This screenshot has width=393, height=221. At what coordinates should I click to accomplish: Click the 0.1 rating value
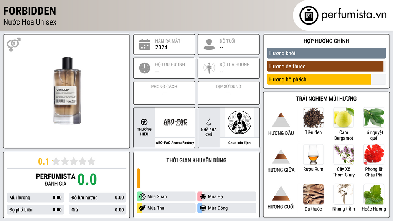pyautogui.click(x=44, y=162)
